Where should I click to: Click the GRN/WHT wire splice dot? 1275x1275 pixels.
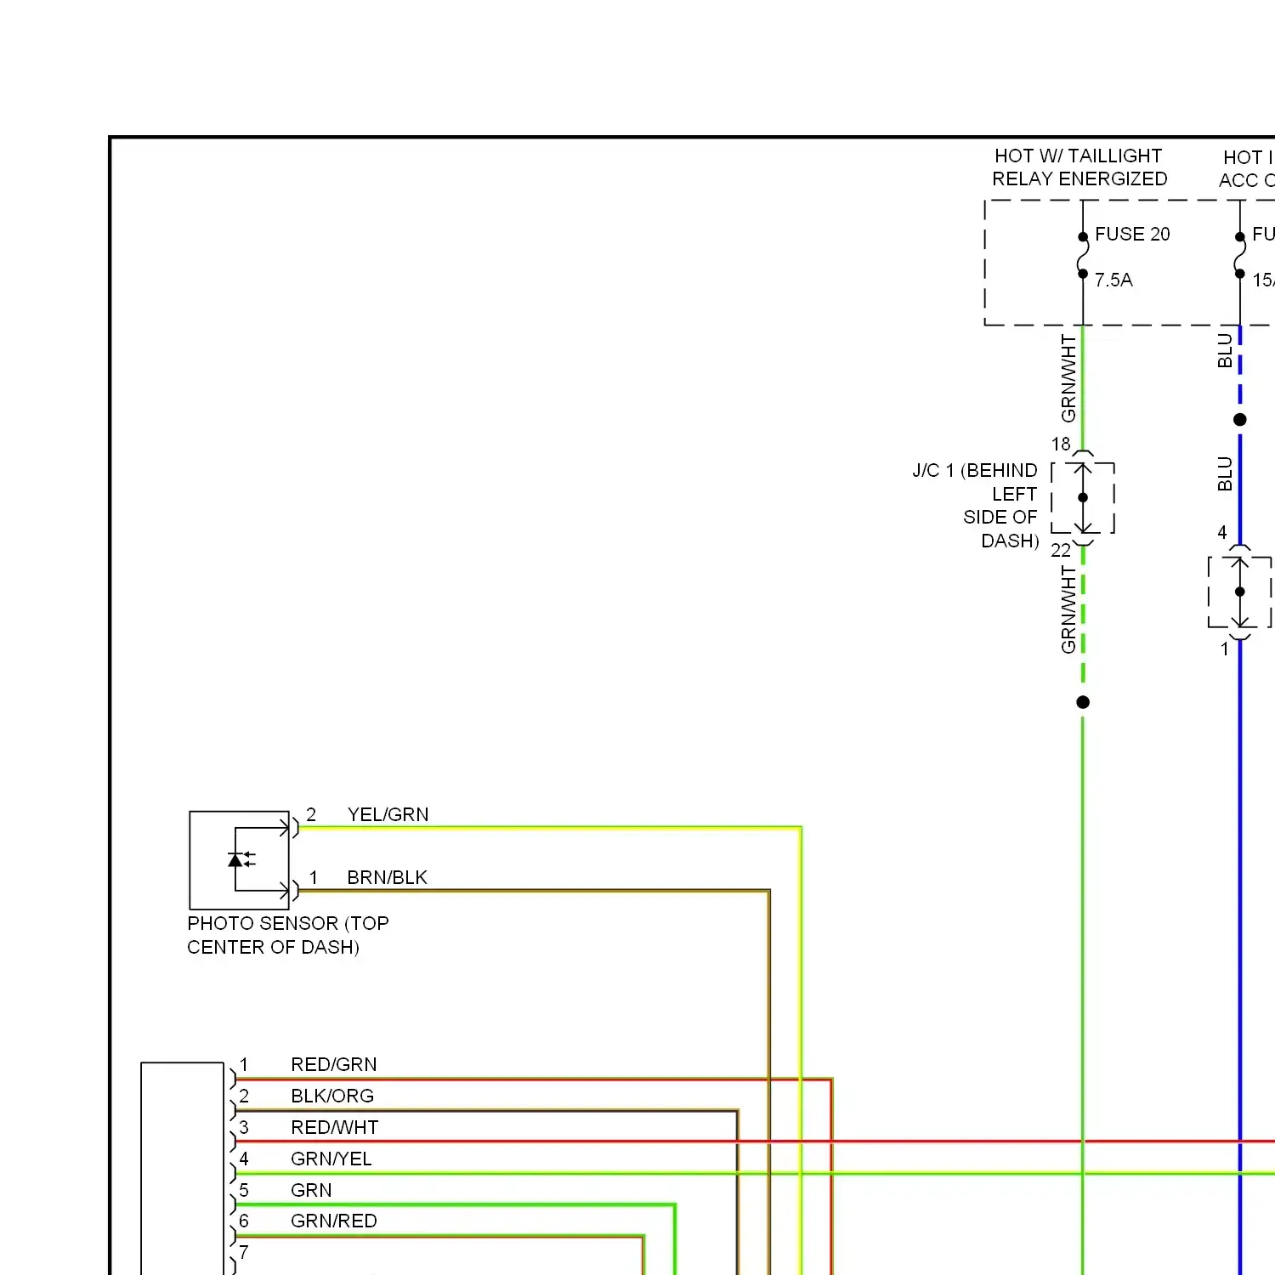tap(1083, 702)
